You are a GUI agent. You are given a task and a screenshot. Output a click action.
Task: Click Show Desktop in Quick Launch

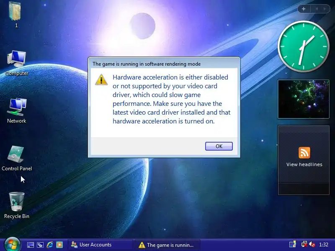tap(30, 245)
